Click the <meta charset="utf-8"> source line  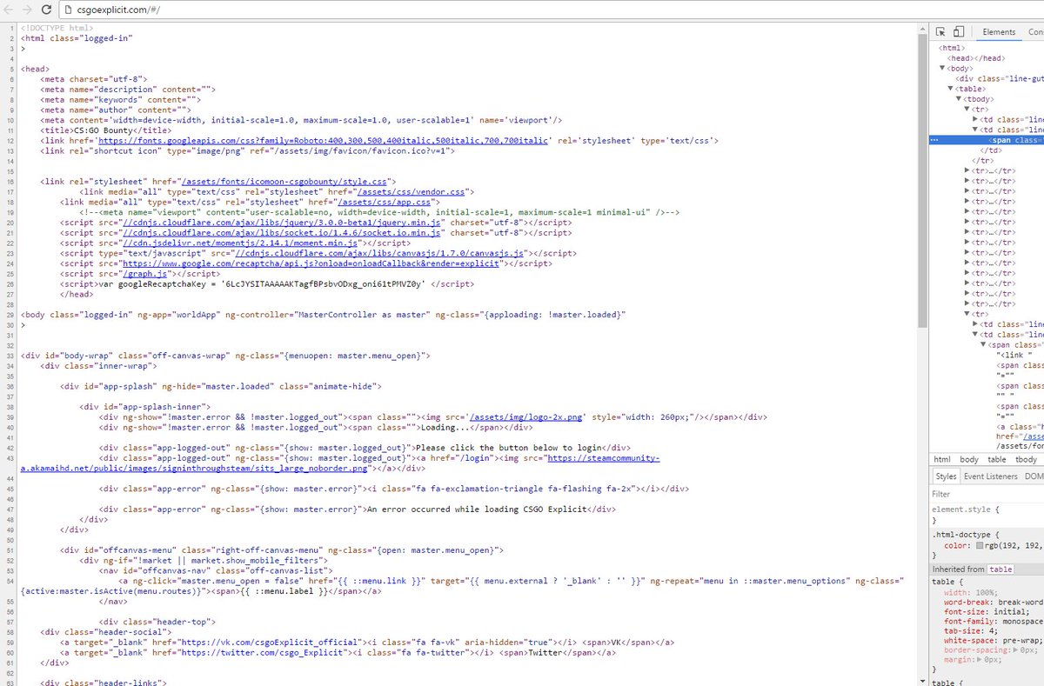(x=93, y=78)
